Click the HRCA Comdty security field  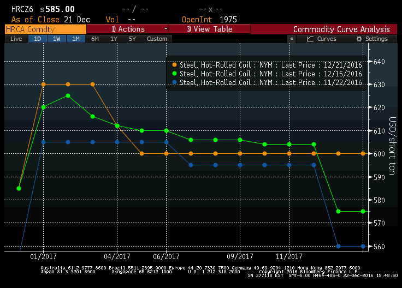coord(45,29)
